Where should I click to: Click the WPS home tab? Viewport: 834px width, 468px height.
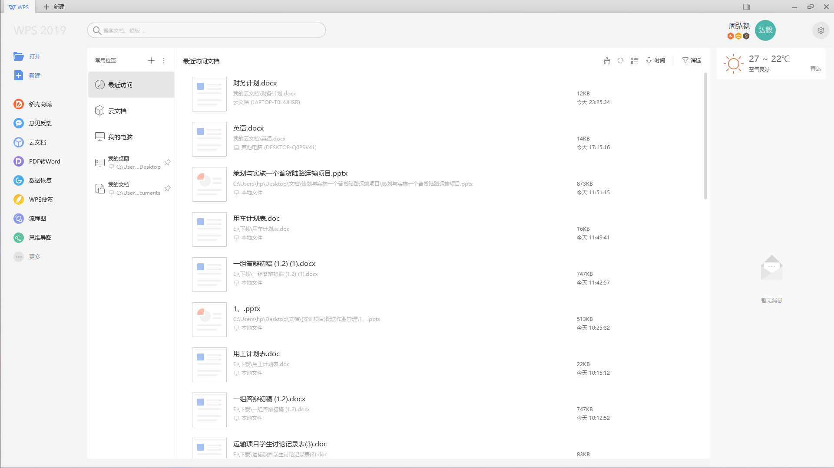coord(19,7)
